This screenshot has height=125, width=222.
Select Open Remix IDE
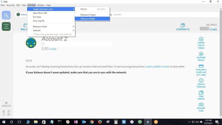pyautogui.click(x=51, y=13)
